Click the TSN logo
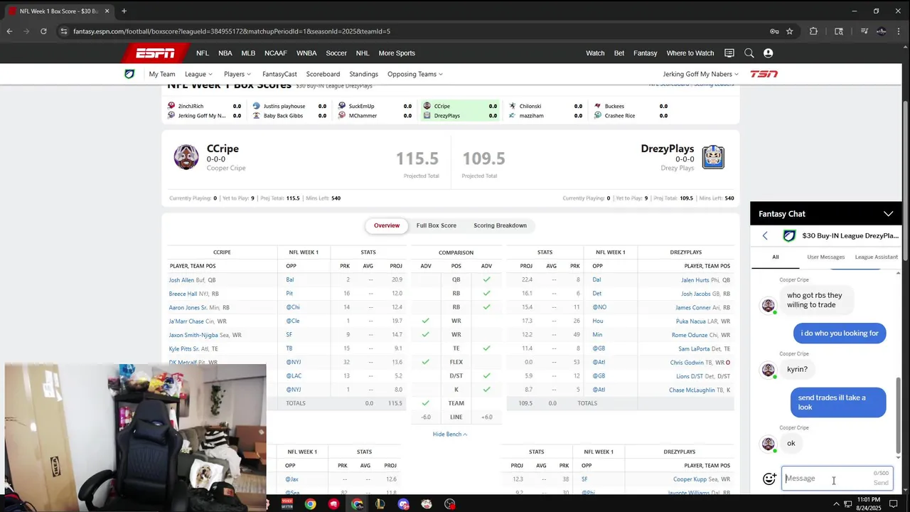This screenshot has height=512, width=910. pos(764,74)
